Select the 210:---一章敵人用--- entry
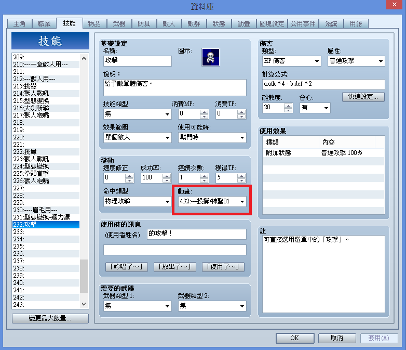406x350 pixels. pos(46,64)
